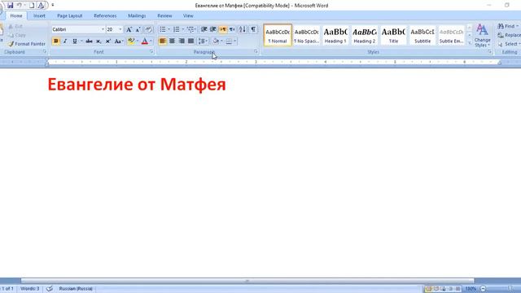Select Right-to-Left text direction

(x=232, y=29)
